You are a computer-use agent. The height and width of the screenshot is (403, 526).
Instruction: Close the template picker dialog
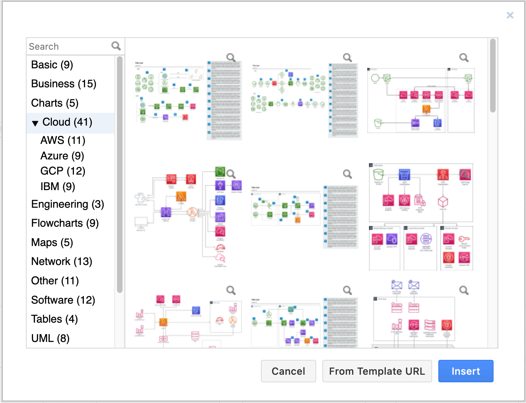point(510,15)
